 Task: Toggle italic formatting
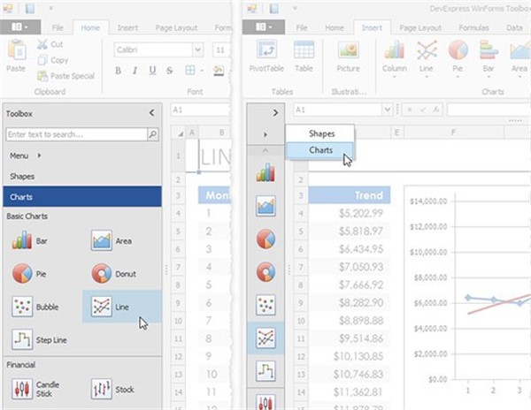(x=135, y=71)
